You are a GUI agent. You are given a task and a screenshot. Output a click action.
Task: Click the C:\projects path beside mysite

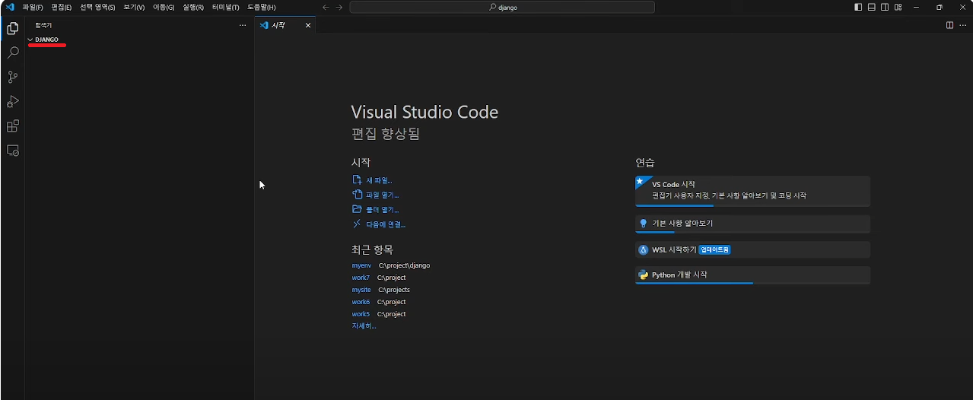394,290
